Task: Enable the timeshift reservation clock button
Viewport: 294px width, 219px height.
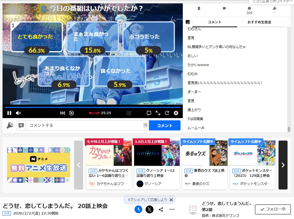Action: (138, 209)
